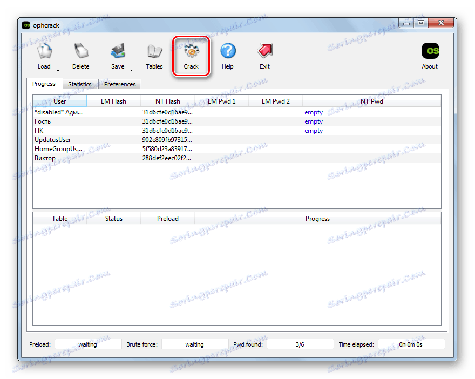This screenshot has width=475, height=379.
Task: Click 'empty' NT Pwd in Гость row
Action: pos(314,121)
